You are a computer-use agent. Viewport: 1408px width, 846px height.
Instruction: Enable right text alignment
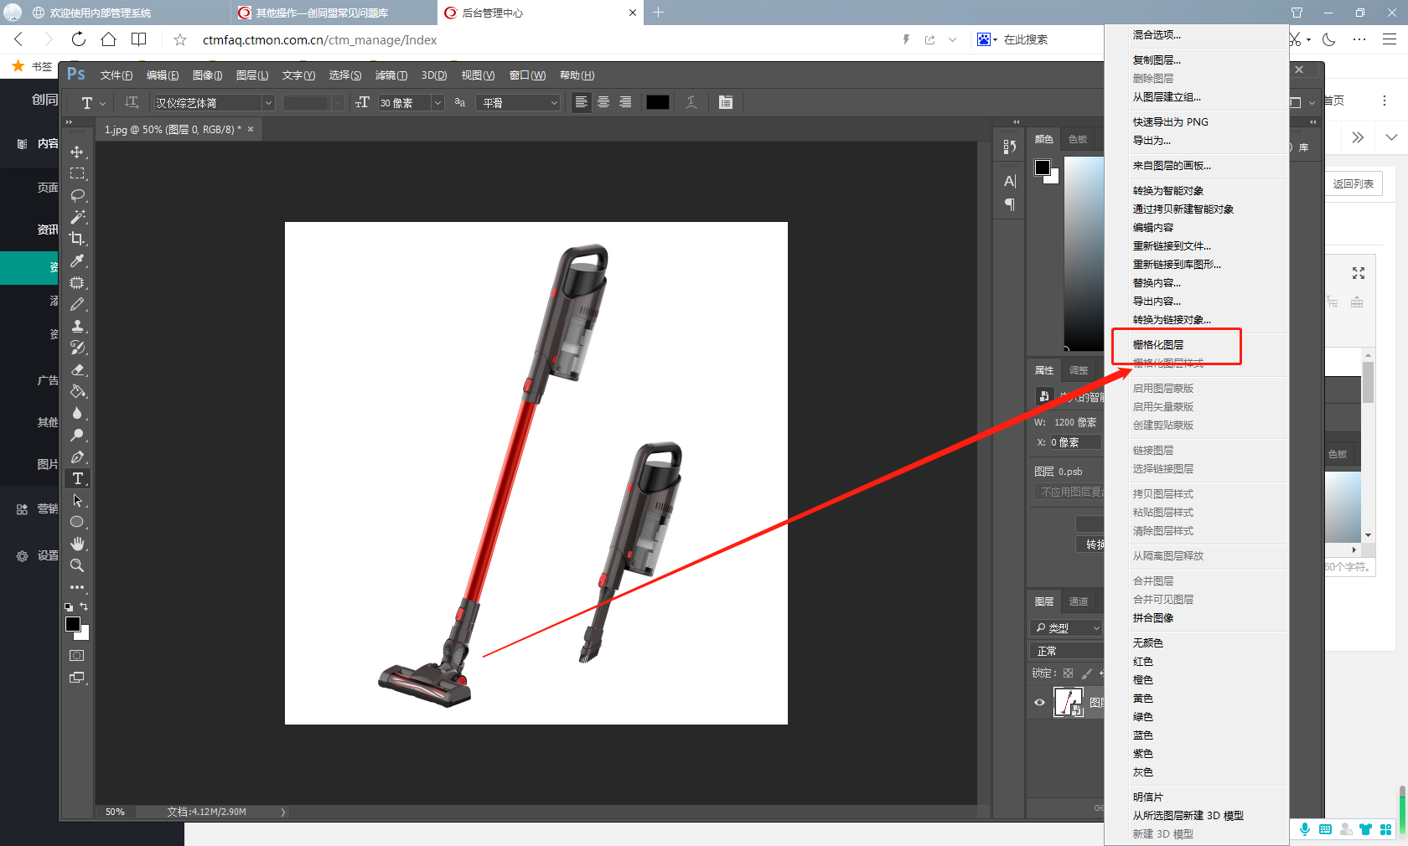[x=625, y=102]
